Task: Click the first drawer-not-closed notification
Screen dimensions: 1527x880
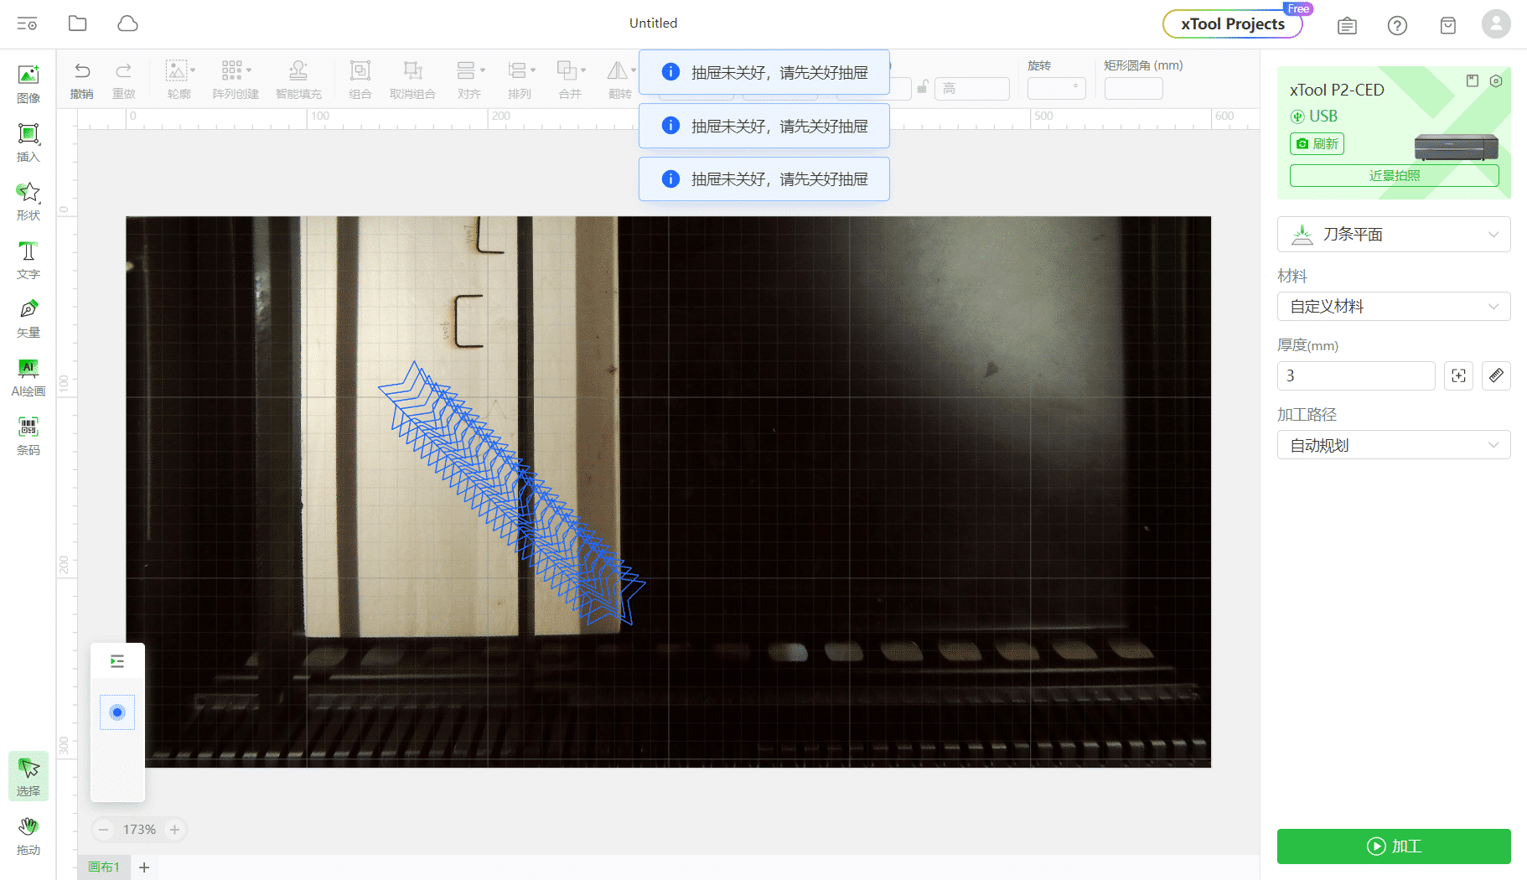Action: pyautogui.click(x=764, y=72)
